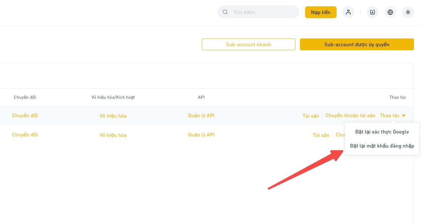Click Chuyển khoản tài sản in first row
Image resolution: width=421 pixels, height=223 pixels.
[350, 115]
